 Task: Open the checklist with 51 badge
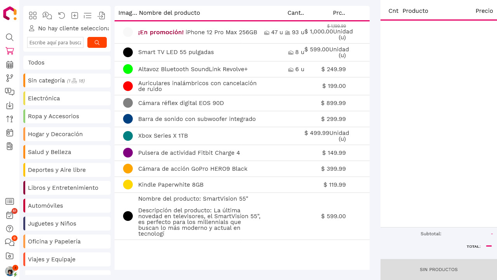9,215
